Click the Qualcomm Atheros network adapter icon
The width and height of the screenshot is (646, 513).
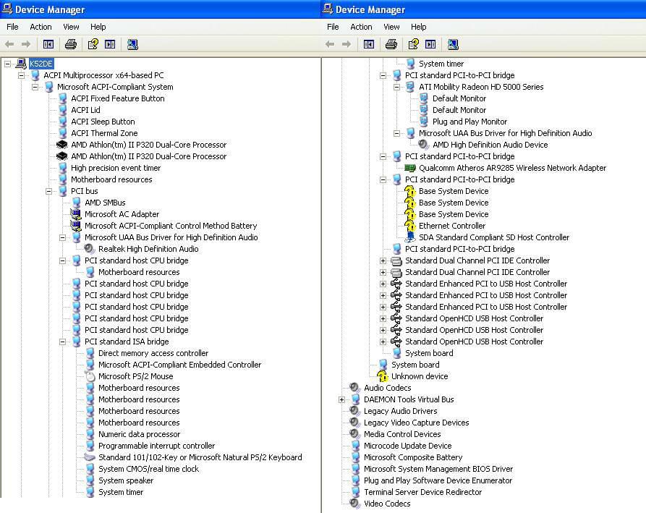pyautogui.click(x=410, y=168)
